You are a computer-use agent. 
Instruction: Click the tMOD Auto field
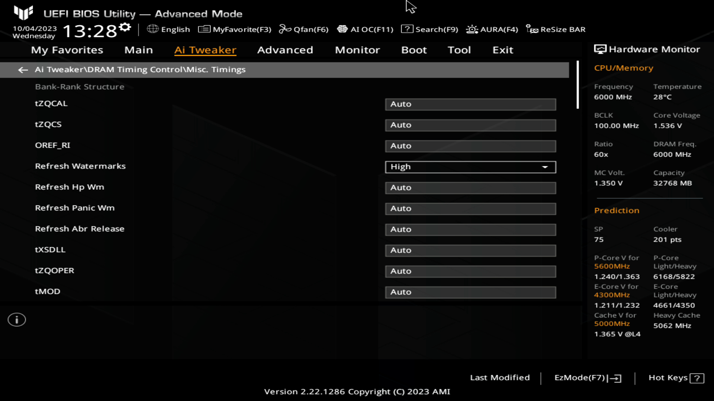[x=470, y=292]
